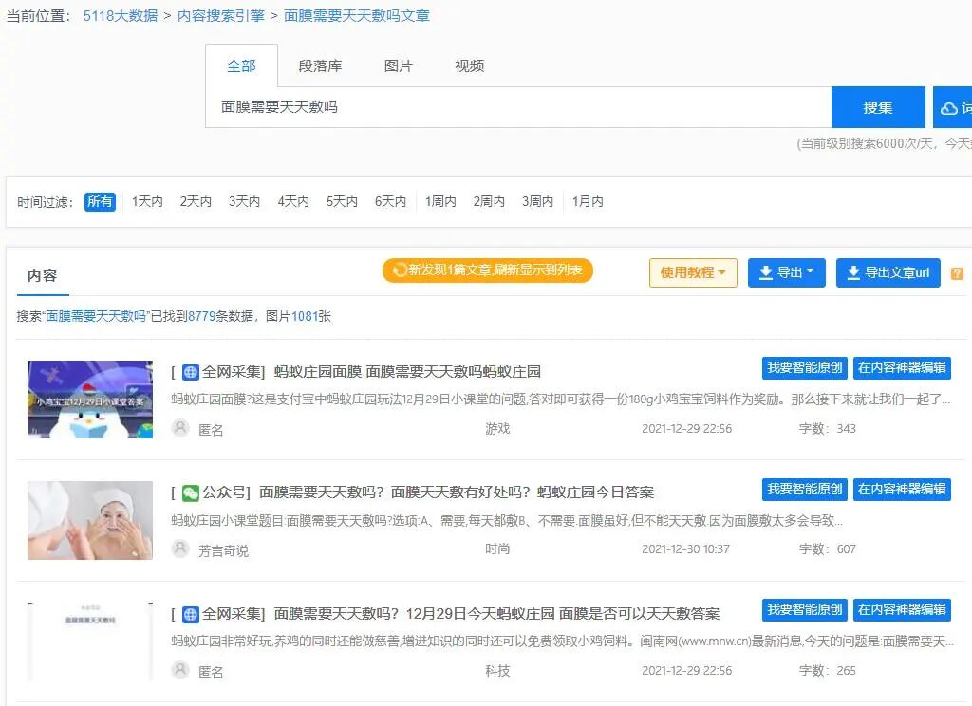Click WeChat icon in 公众号 result title

click(190, 492)
